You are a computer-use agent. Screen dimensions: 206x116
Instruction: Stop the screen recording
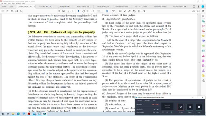(x=199, y=107)
